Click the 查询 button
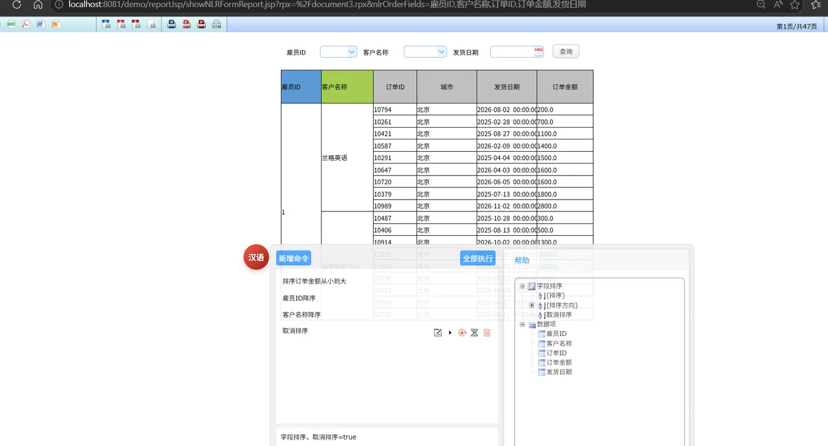828x446 pixels. click(566, 51)
